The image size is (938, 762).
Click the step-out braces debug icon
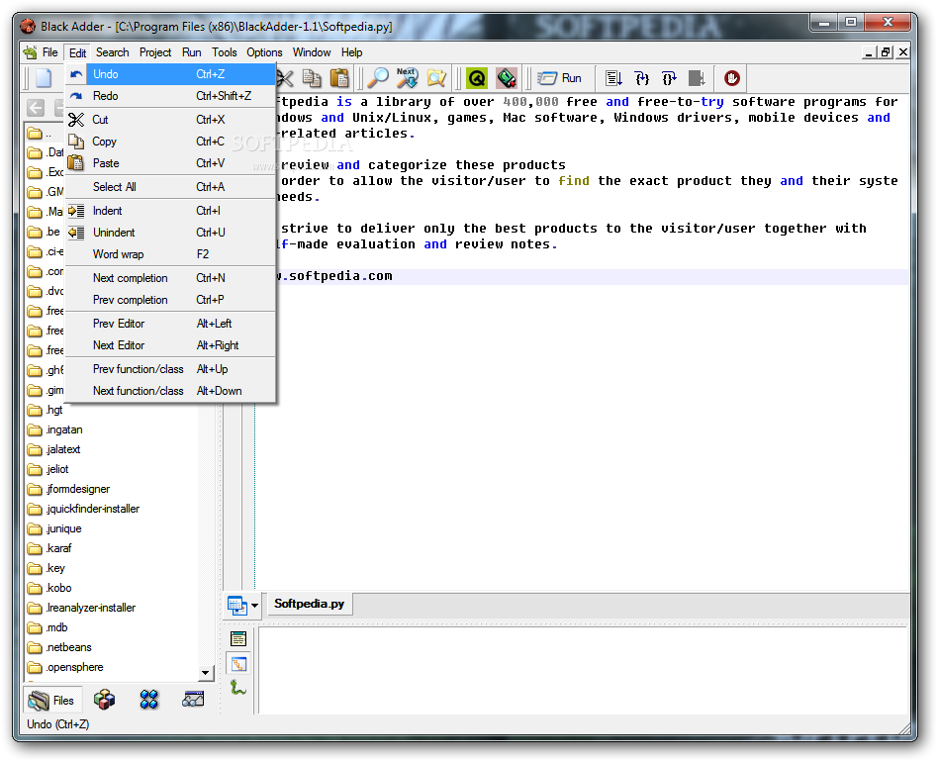tap(669, 78)
